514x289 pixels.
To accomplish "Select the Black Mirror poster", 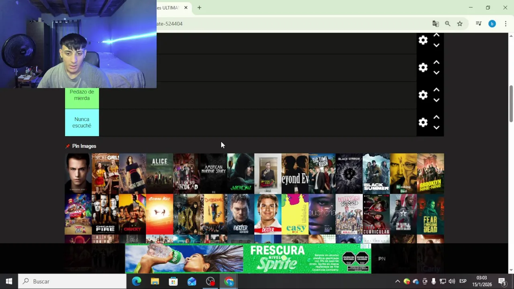I will pyautogui.click(x=349, y=173).
